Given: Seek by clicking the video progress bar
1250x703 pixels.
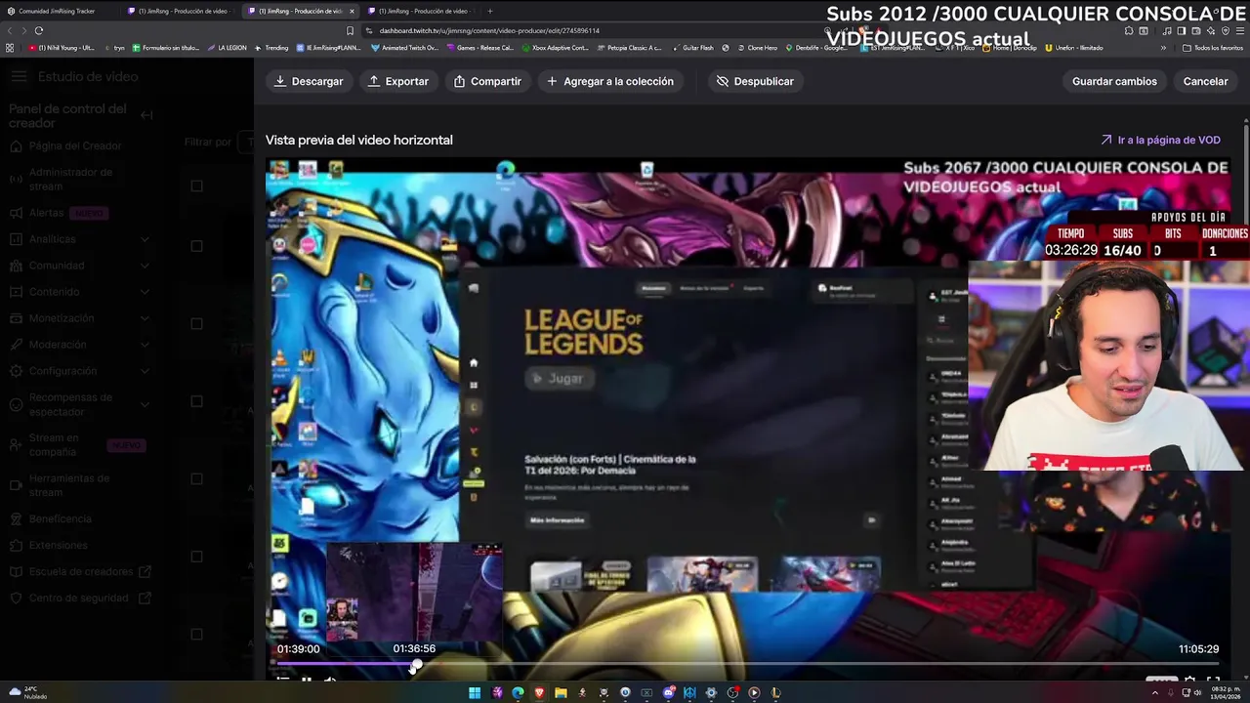Looking at the screenshot, I should (747, 666).
